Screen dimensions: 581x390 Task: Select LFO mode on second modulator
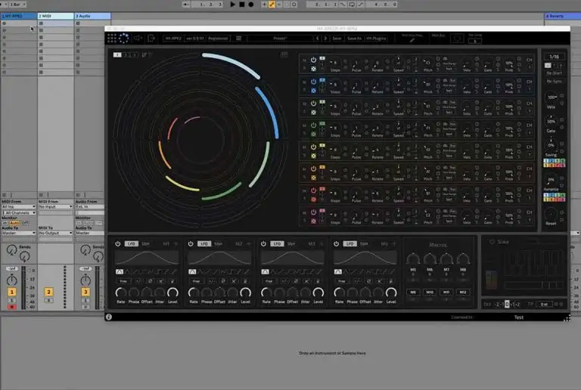[204, 244]
